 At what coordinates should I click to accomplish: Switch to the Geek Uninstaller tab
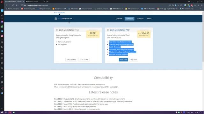pyautogui.click(x=14, y=2)
